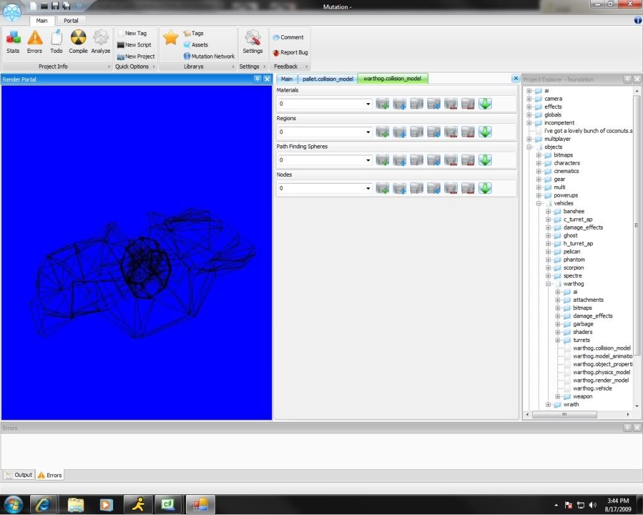
Task: Open the Stats project info
Action: [x=13, y=42]
